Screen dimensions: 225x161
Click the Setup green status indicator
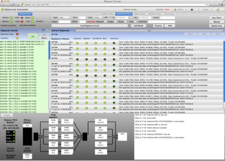[x=33, y=18]
